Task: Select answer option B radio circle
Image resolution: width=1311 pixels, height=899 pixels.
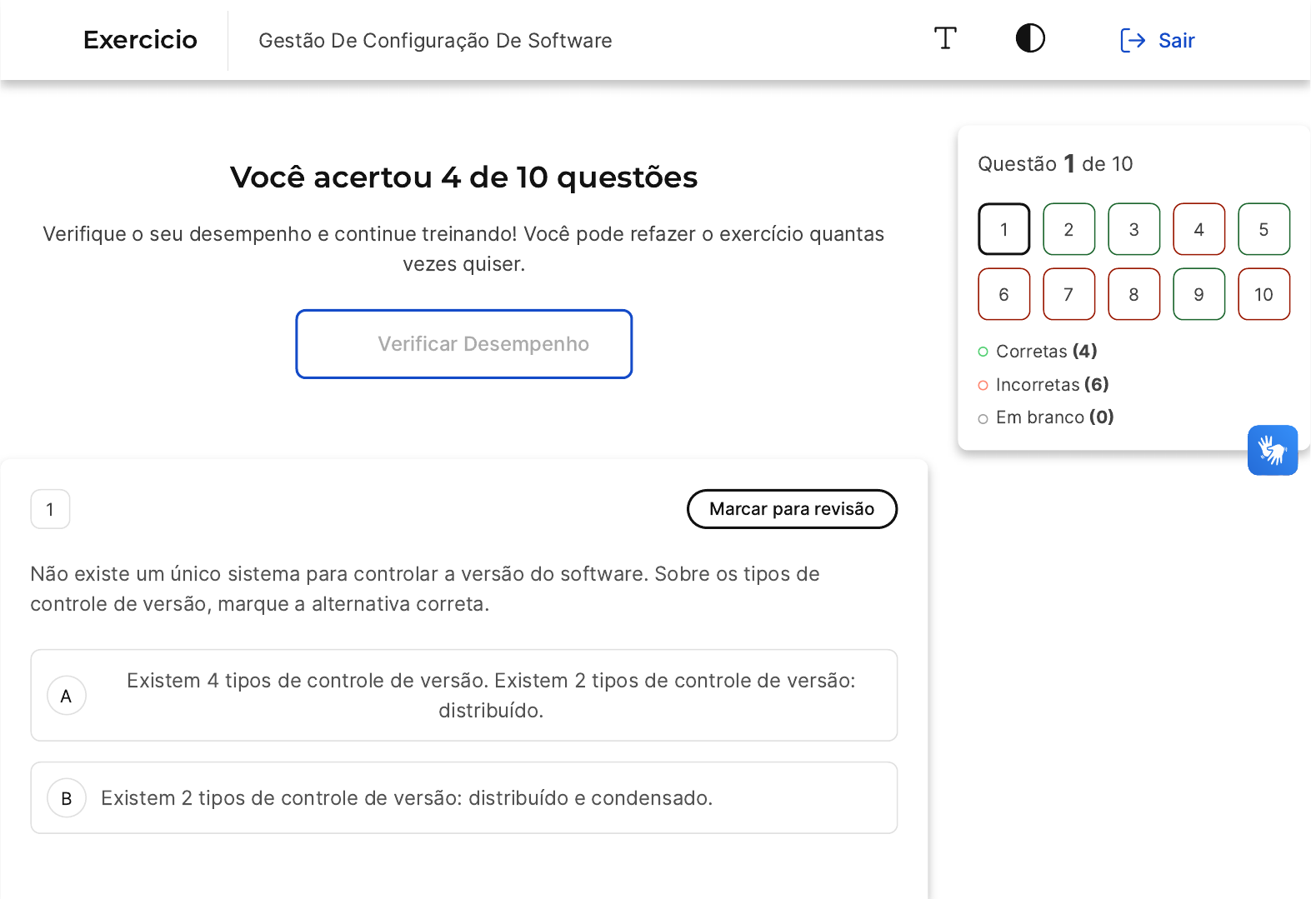Action: [x=67, y=798]
